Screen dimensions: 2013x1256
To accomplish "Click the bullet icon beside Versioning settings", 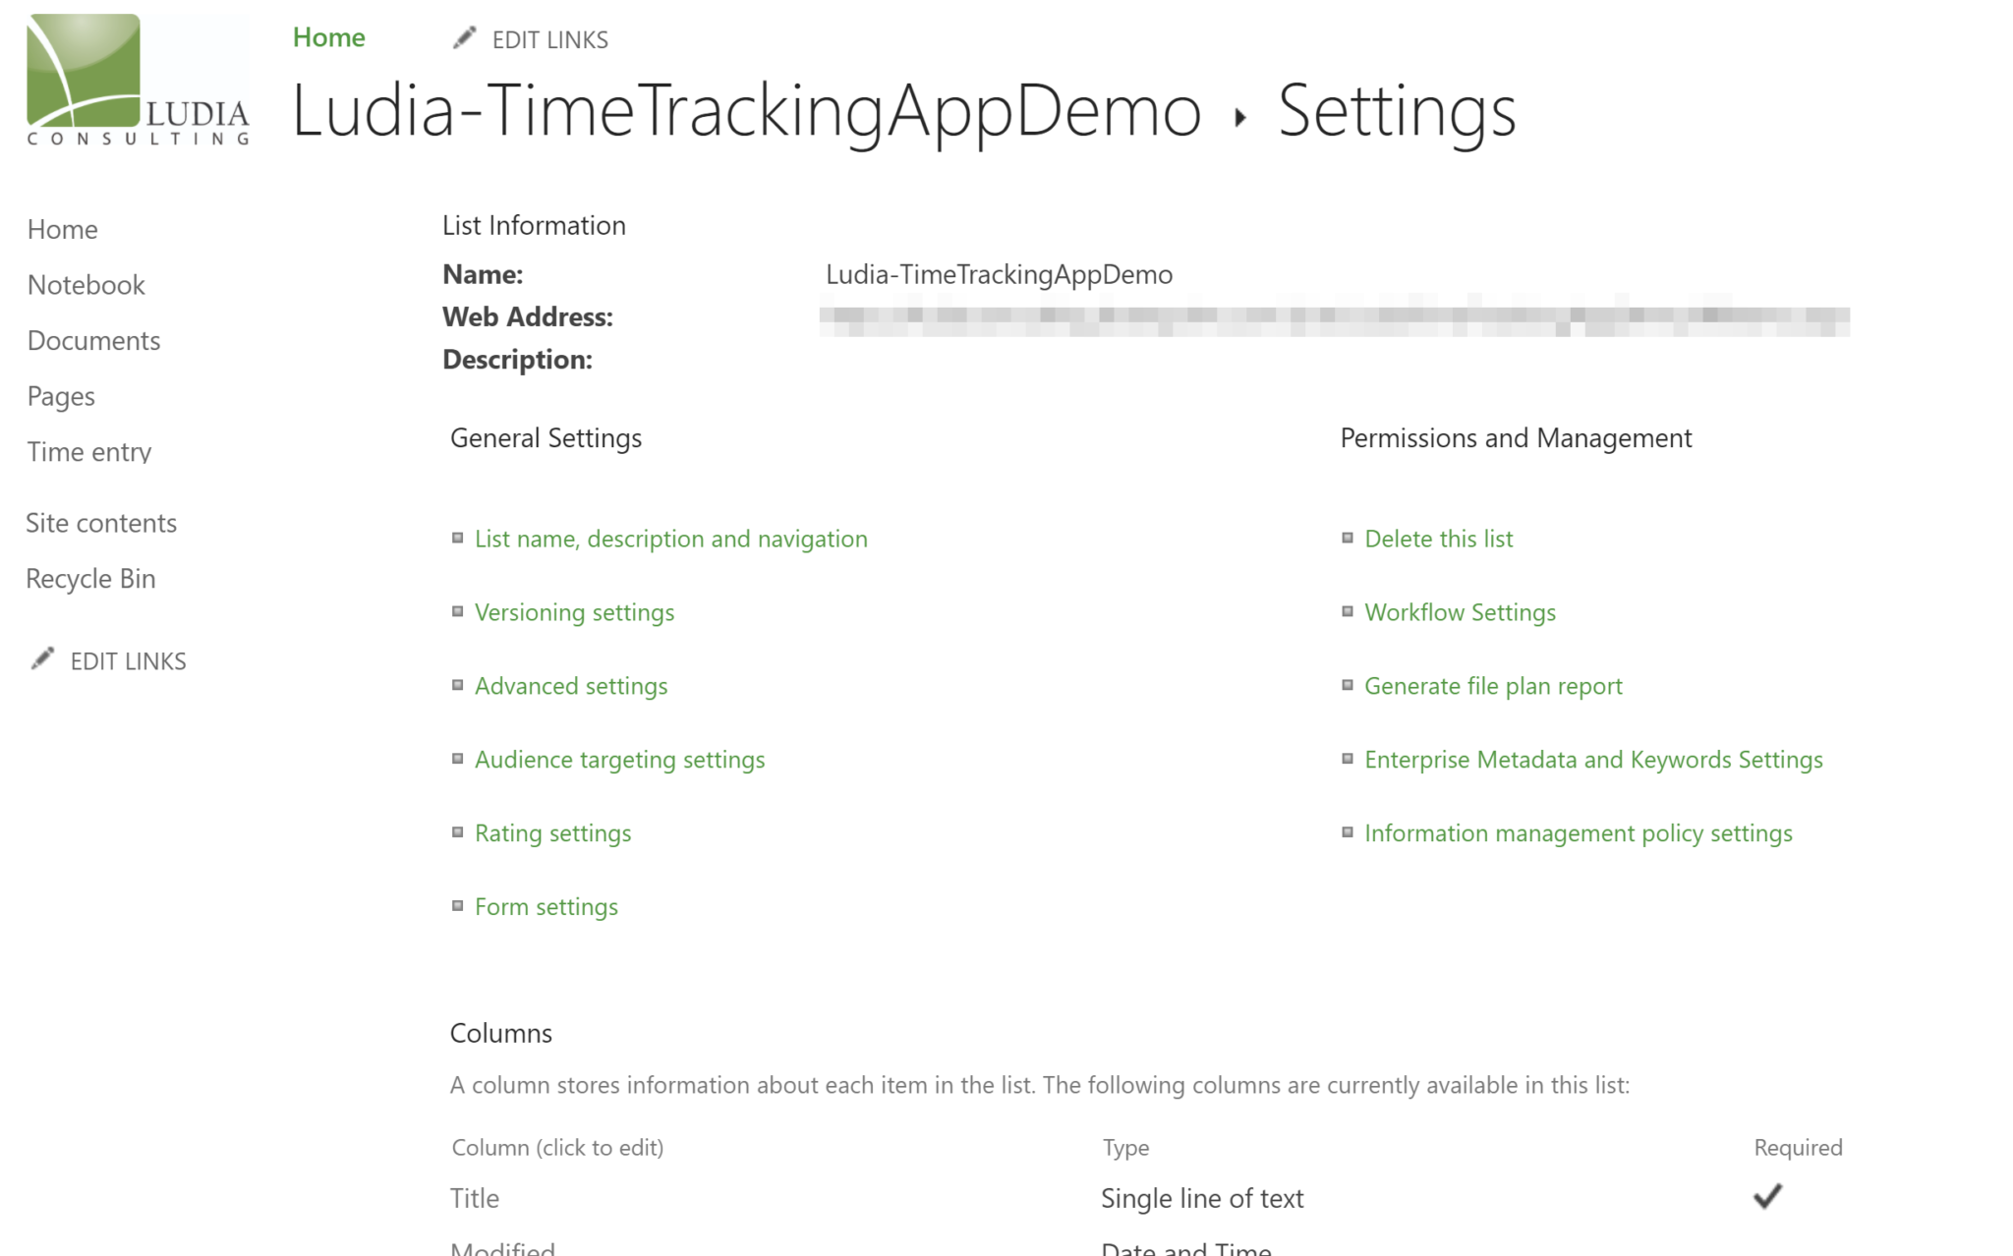I will (x=458, y=610).
